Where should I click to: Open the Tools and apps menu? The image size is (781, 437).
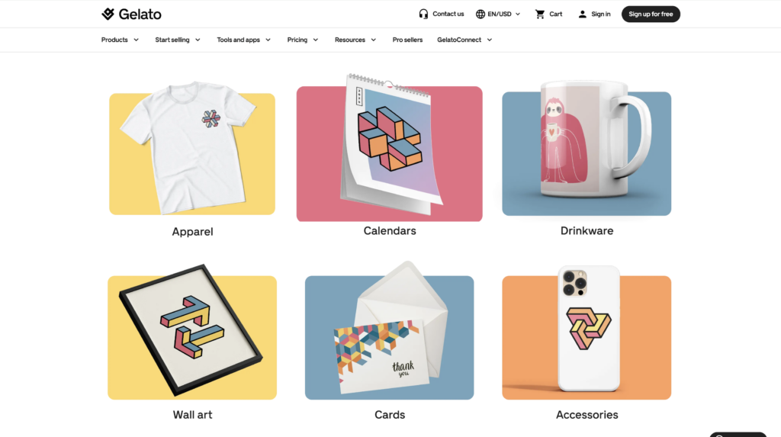click(x=243, y=40)
